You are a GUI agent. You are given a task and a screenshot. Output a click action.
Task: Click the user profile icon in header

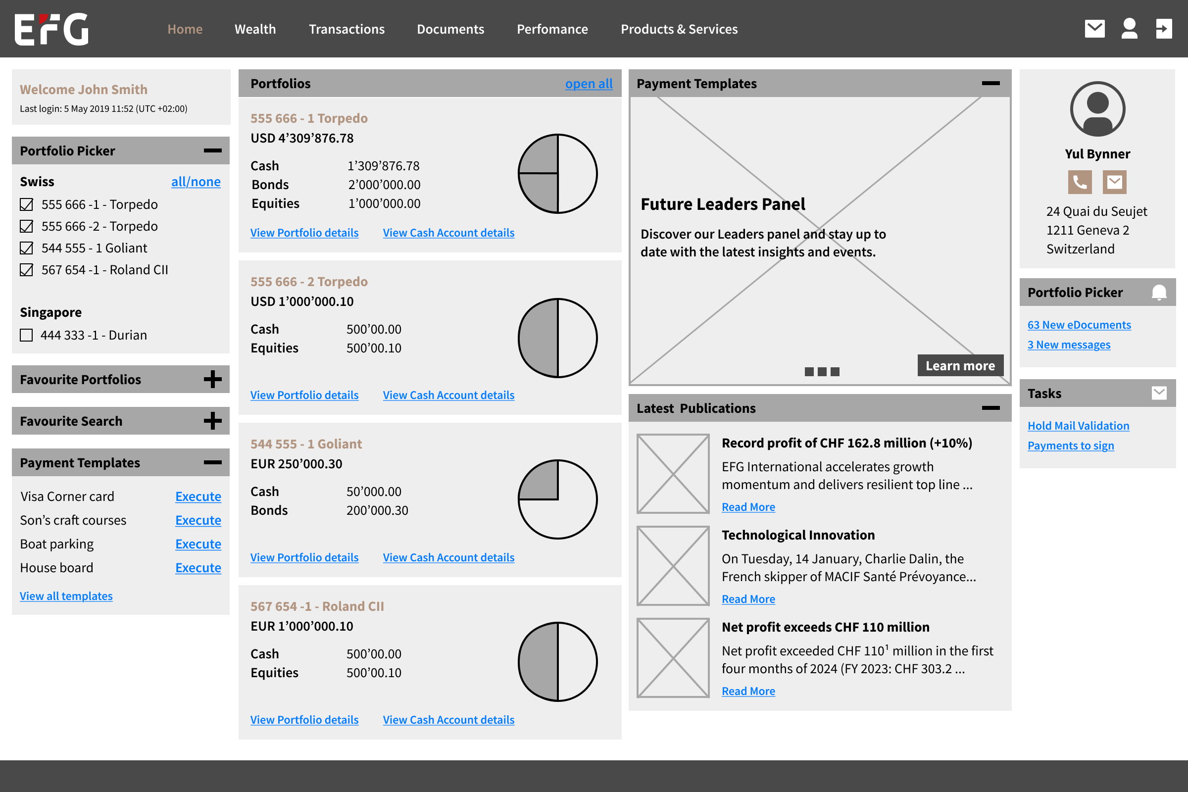click(1129, 29)
